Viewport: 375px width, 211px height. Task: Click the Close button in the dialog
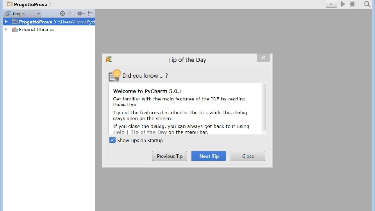248,156
